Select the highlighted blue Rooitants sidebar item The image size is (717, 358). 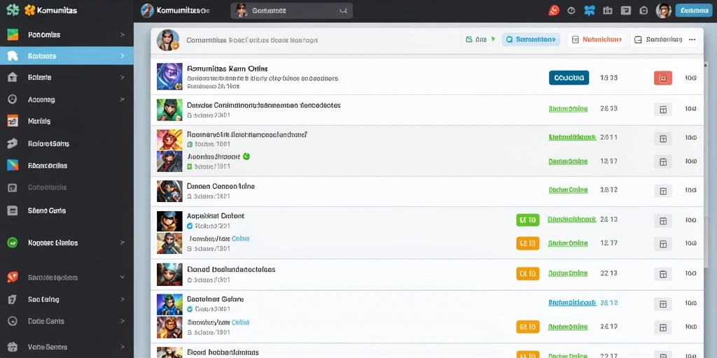67,56
